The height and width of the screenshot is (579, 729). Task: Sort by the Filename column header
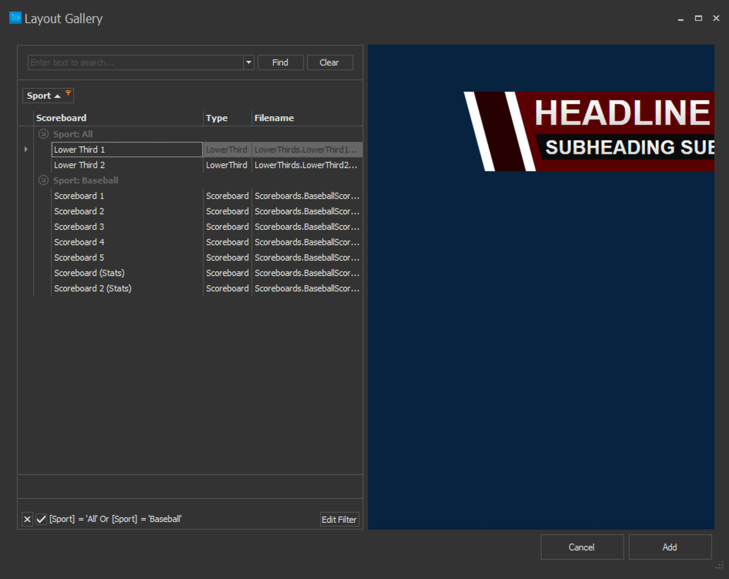307,118
